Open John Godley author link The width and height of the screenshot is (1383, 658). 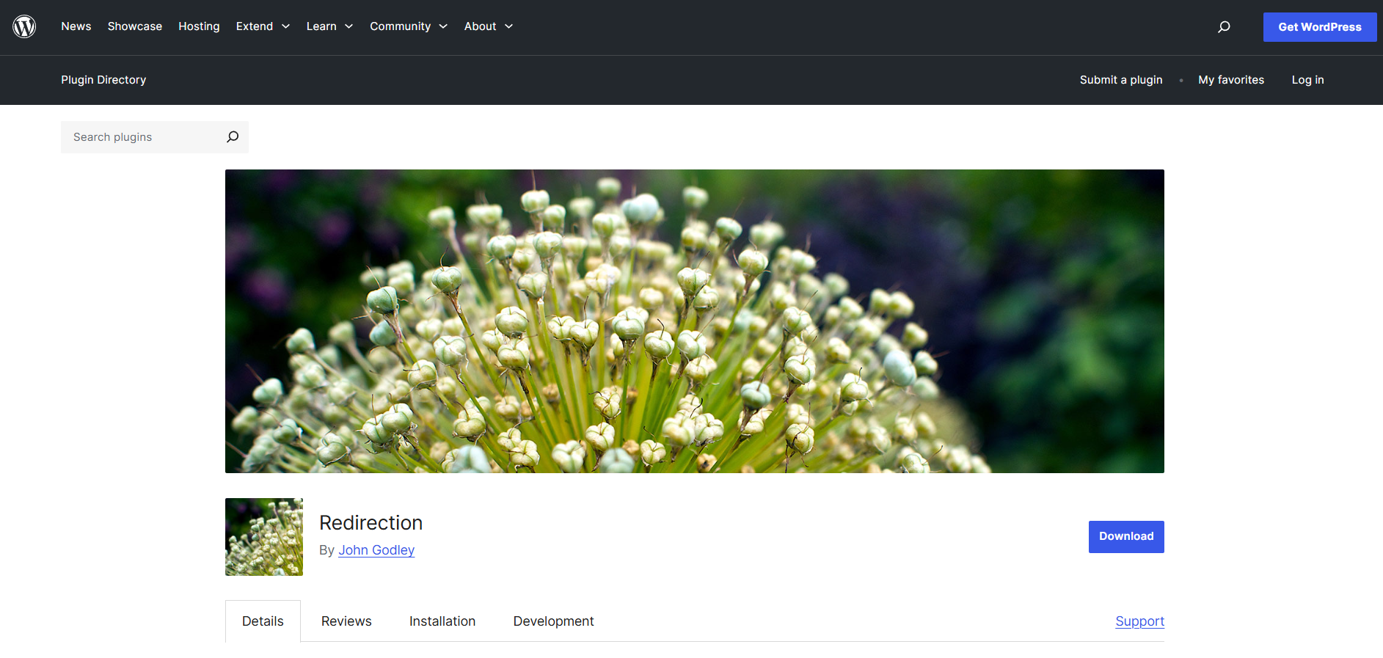[376, 550]
